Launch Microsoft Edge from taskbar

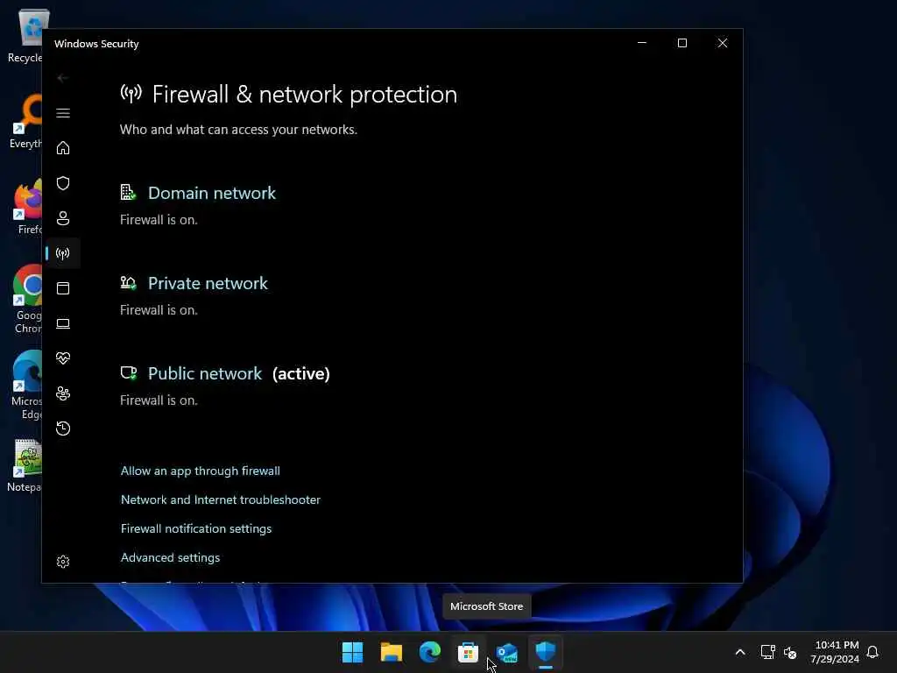click(x=429, y=652)
